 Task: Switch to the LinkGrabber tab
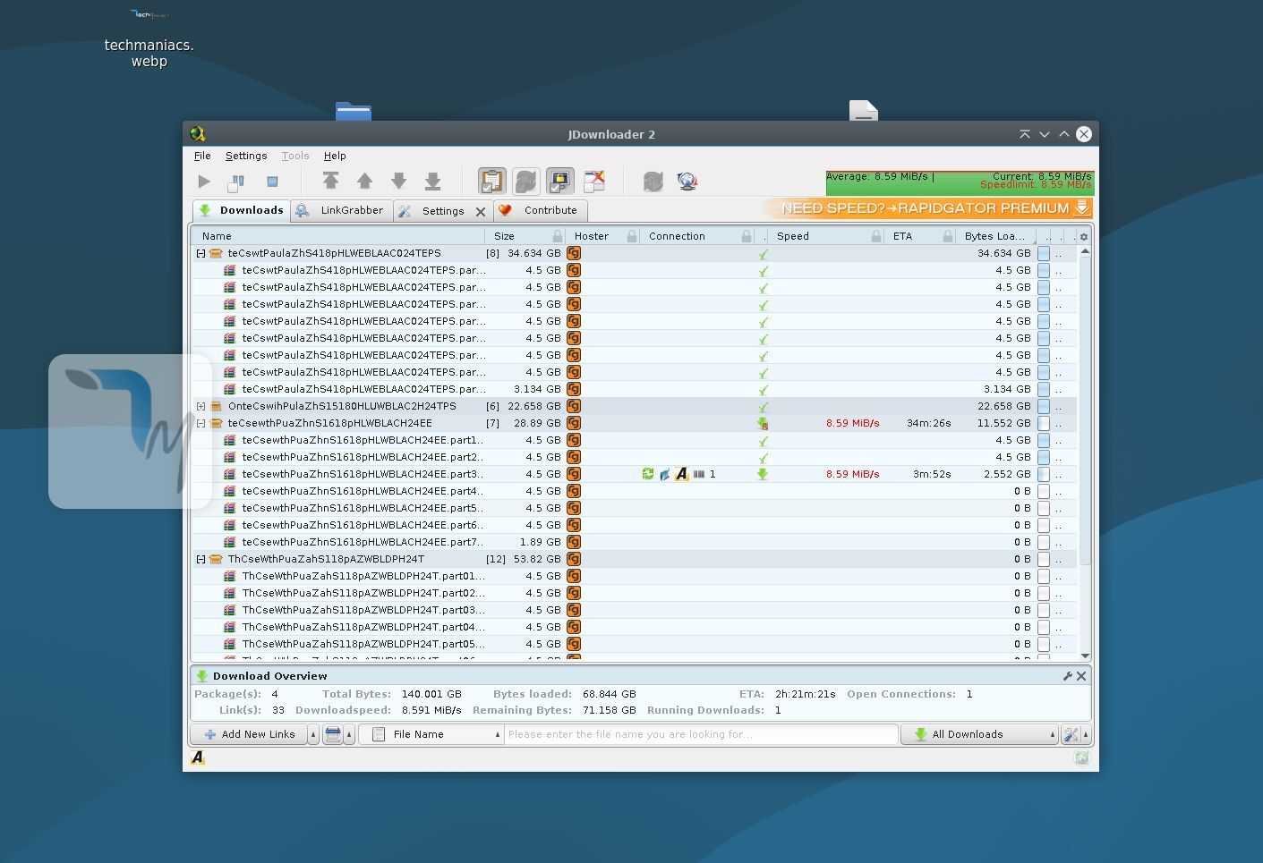pyautogui.click(x=341, y=211)
